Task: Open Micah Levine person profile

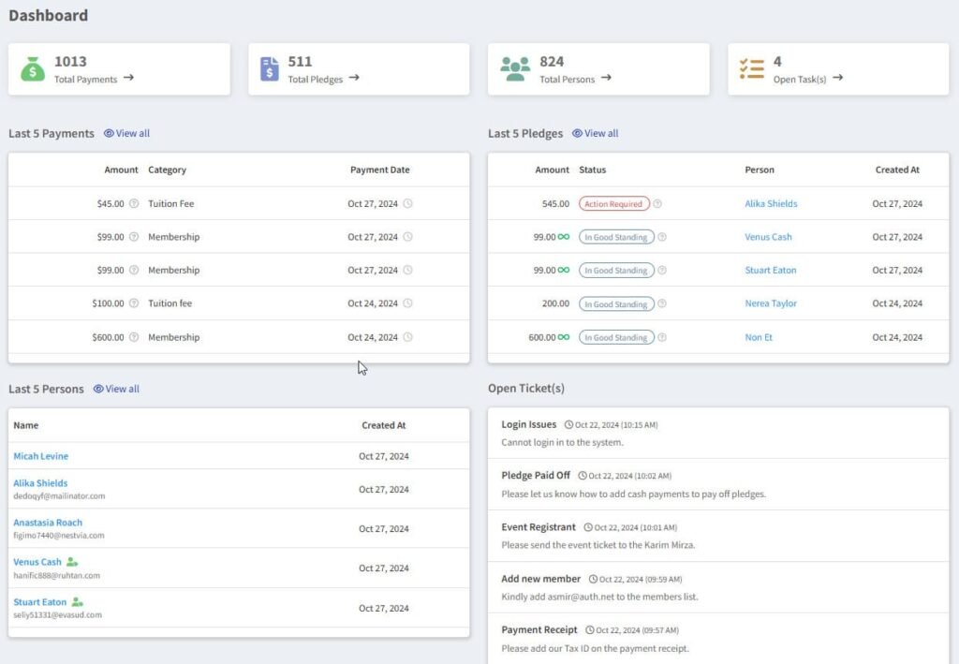Action: coord(40,456)
